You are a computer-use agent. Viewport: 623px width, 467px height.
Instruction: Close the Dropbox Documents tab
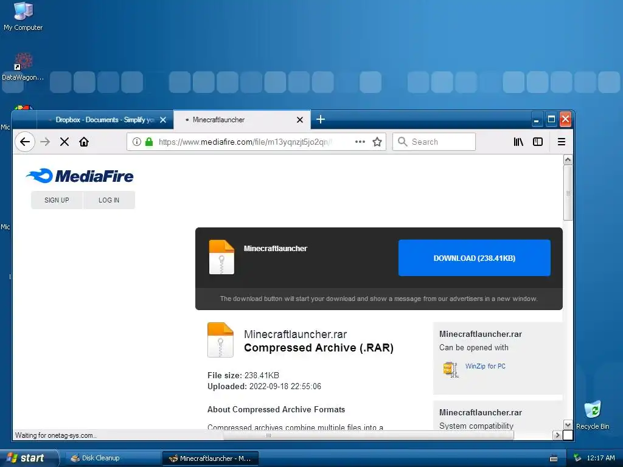pos(163,120)
